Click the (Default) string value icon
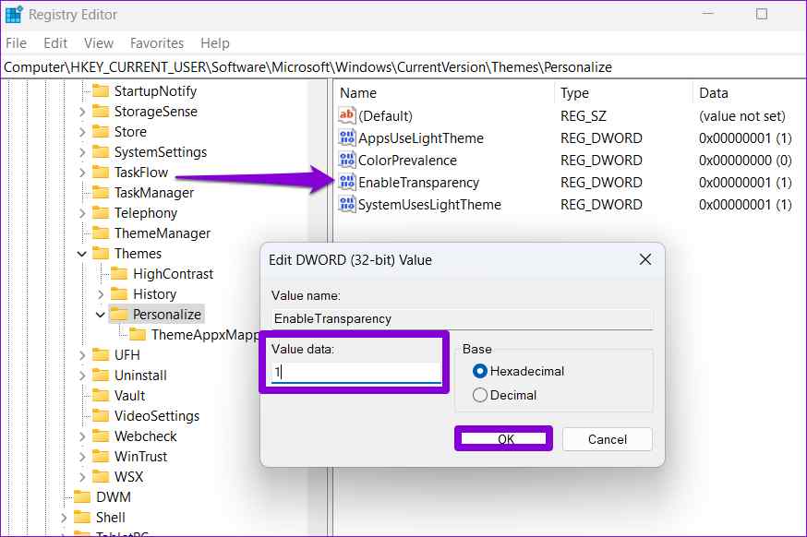Viewport: 807px width, 537px height. click(347, 115)
